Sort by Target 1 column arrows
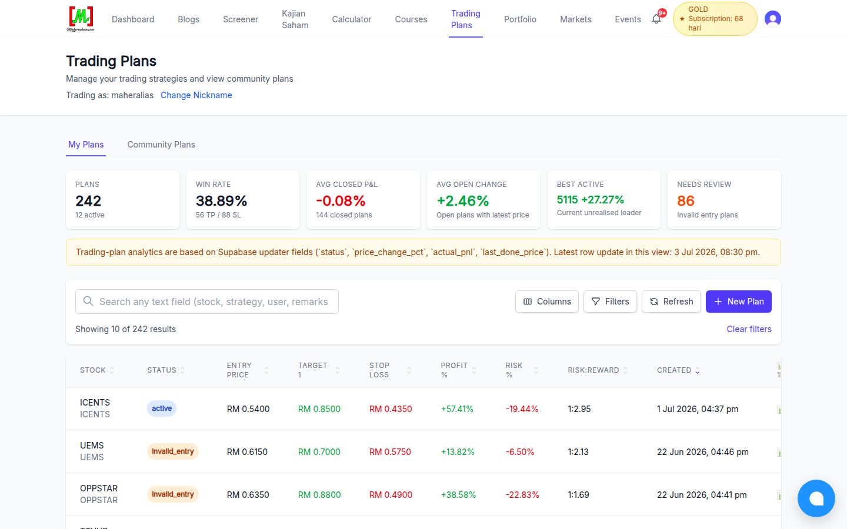 click(x=338, y=370)
